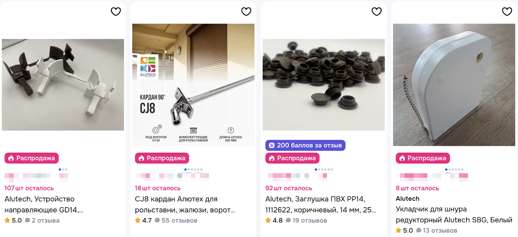Click the Alutech brand name on fourth card
The width and height of the screenshot is (518, 237).
408,198
